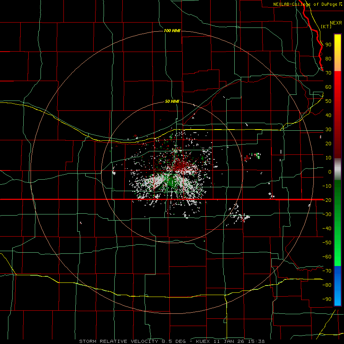
Task: Click the 50 NMI range ring label
Action: pyautogui.click(x=172, y=101)
